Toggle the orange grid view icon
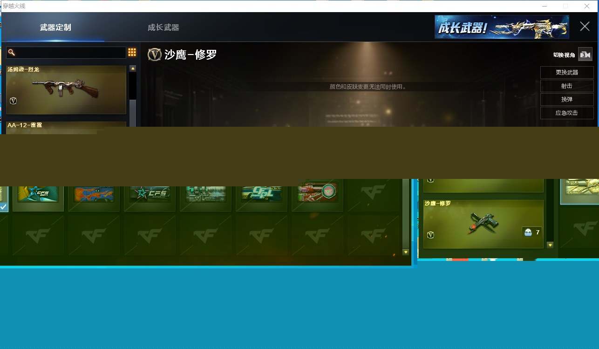Viewport: 599px width, 349px height. [132, 52]
